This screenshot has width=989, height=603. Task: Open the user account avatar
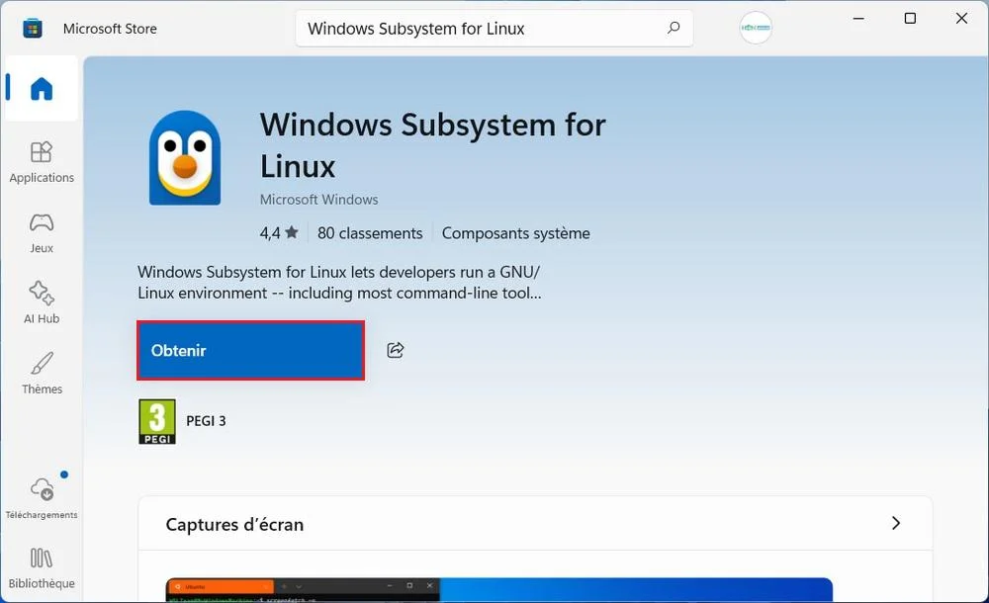coord(756,28)
